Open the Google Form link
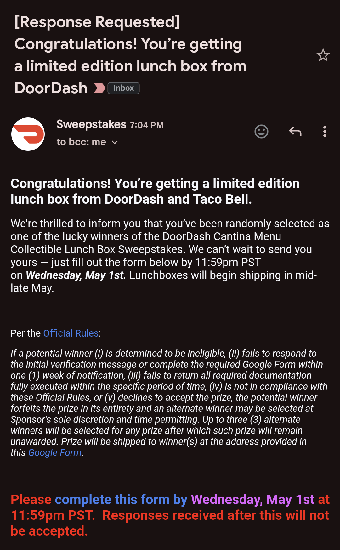Viewport: 340px width, 550px height. tap(55, 452)
